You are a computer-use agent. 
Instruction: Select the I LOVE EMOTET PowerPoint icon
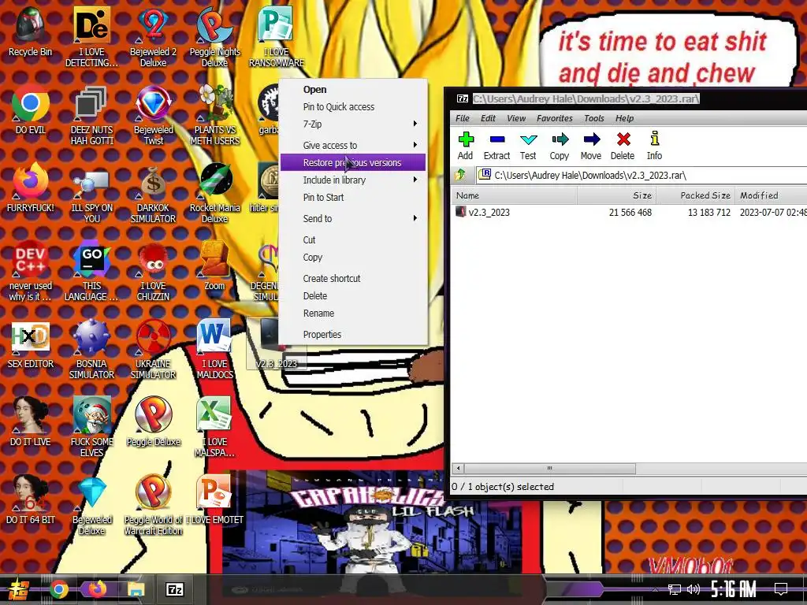pyautogui.click(x=214, y=499)
